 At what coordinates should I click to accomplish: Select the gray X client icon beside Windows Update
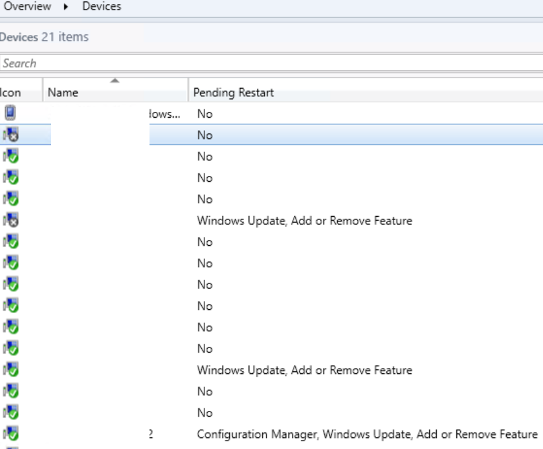(11, 220)
